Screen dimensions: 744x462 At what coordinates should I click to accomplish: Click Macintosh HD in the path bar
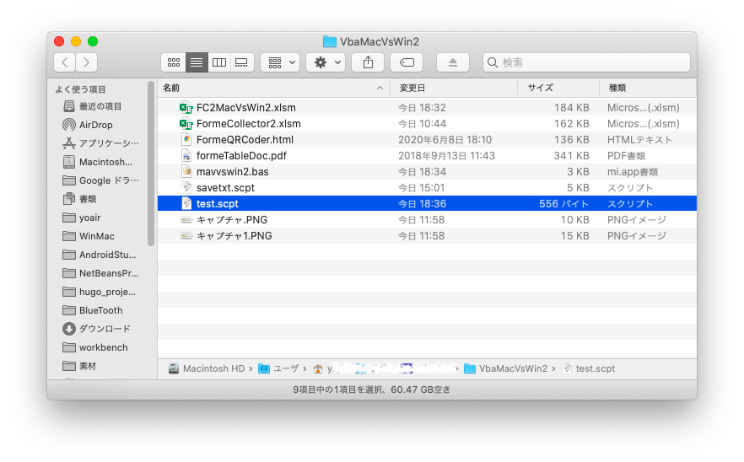[x=207, y=368]
